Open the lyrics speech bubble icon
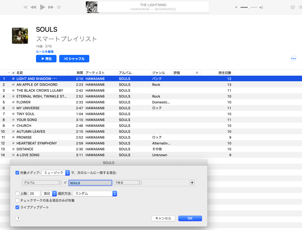Screen dimensions: 302x230 [293, 7]
